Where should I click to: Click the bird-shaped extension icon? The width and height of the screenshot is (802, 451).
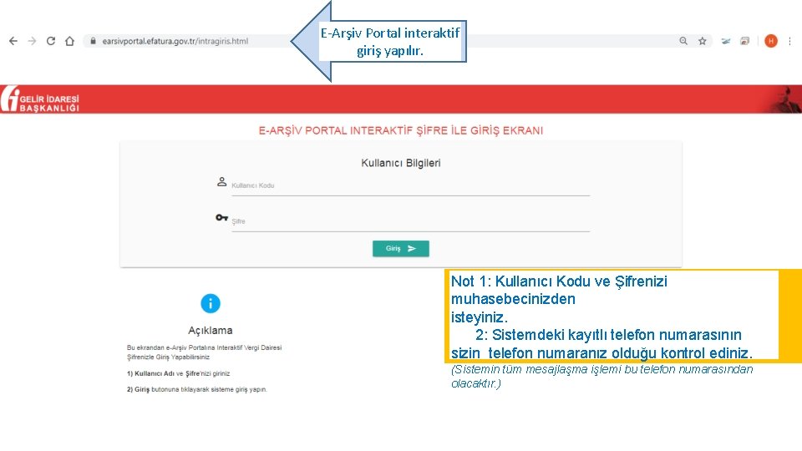click(x=726, y=41)
